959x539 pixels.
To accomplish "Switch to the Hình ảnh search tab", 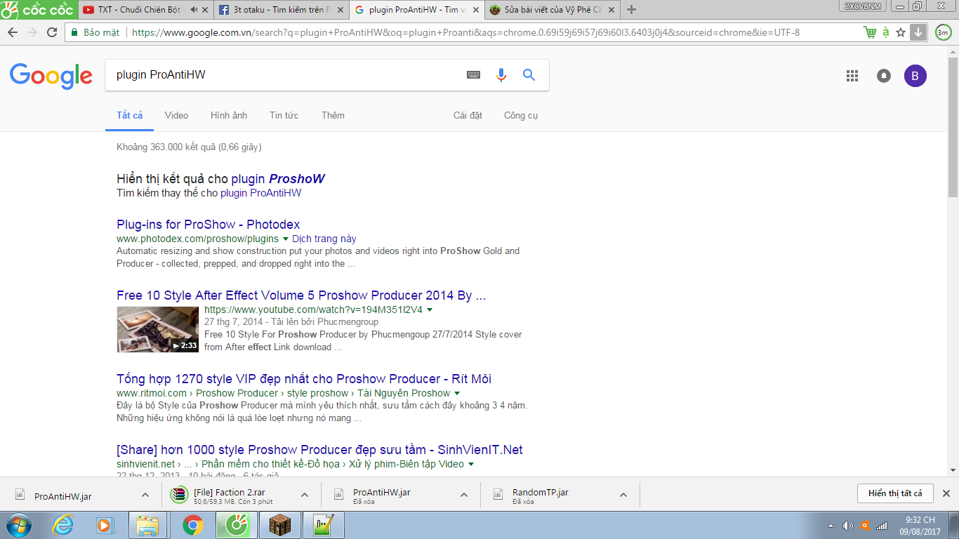I will tap(229, 115).
